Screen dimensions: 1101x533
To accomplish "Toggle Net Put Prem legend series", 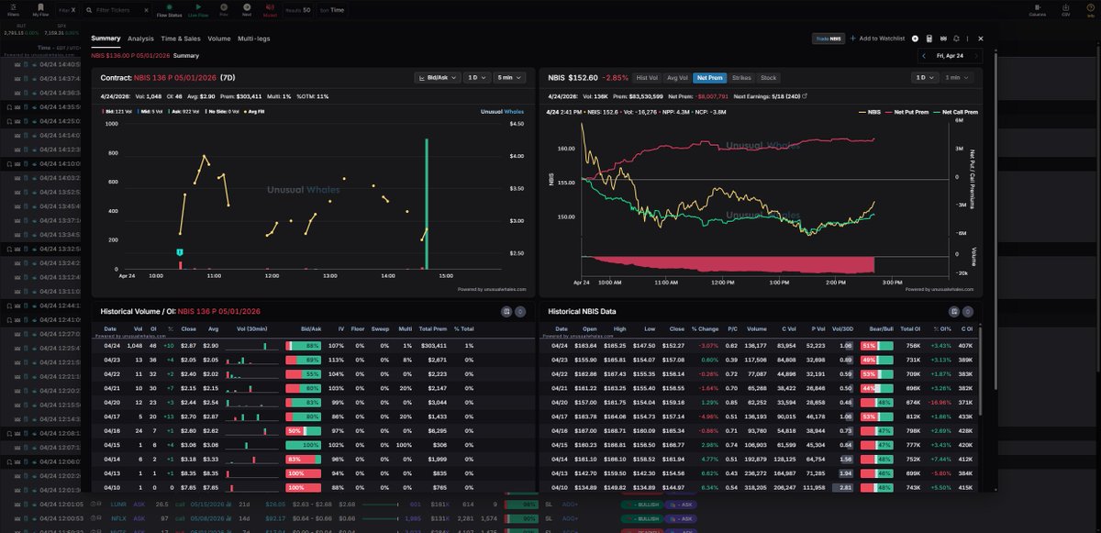I will [908, 112].
